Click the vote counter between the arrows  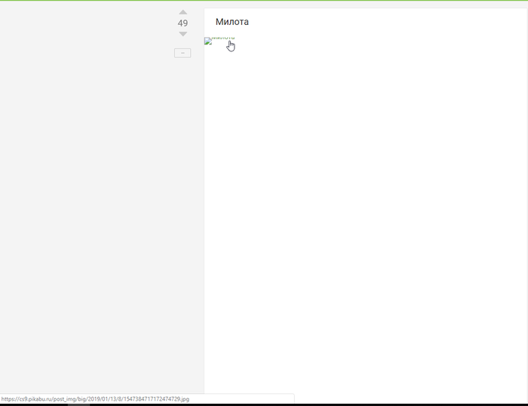[183, 23]
